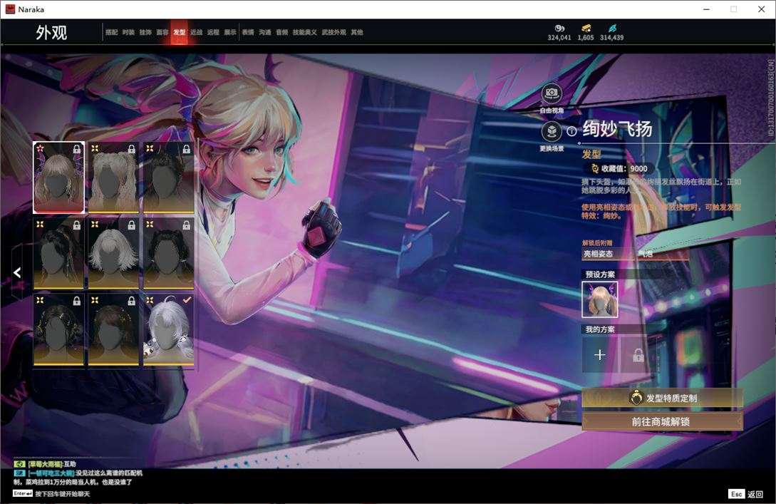776x504 pixels.
Task: Switch to the 展示 tab
Action: (x=230, y=32)
